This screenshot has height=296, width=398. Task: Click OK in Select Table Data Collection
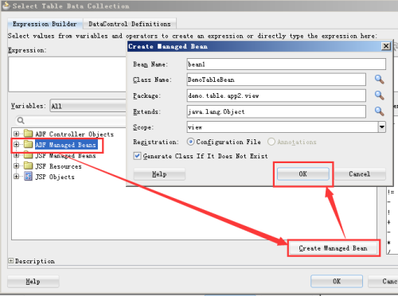pyautogui.click(x=337, y=281)
